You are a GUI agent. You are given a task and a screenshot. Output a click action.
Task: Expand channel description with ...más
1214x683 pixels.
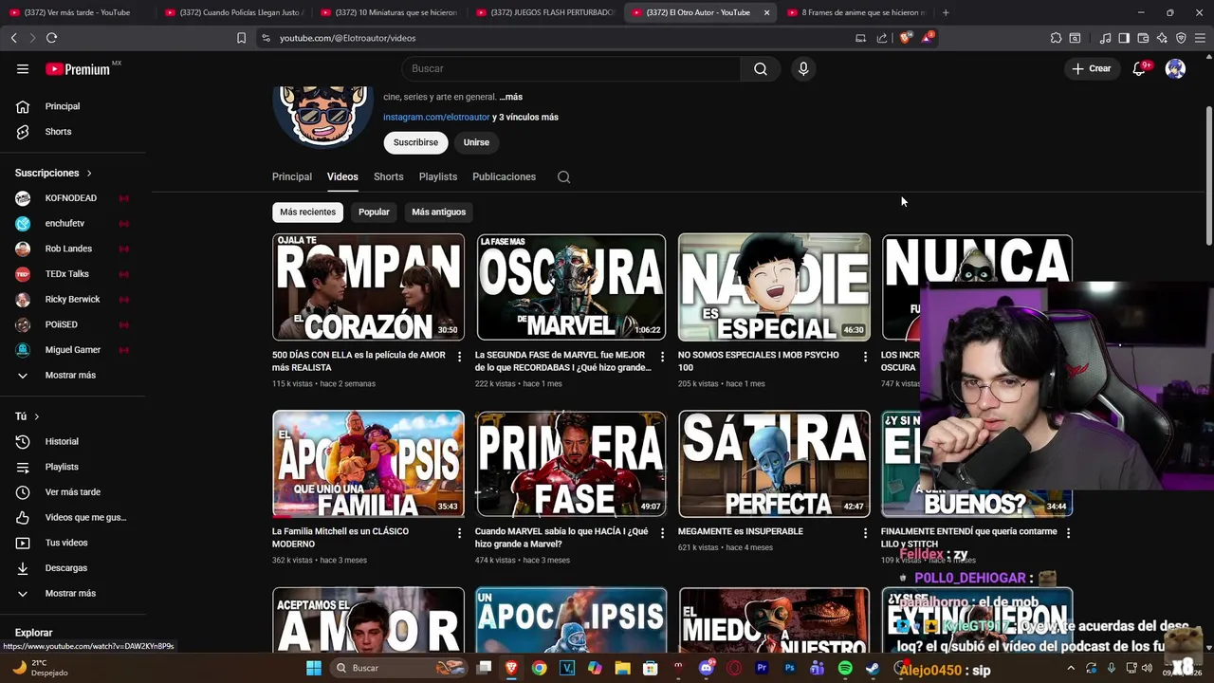tap(510, 97)
